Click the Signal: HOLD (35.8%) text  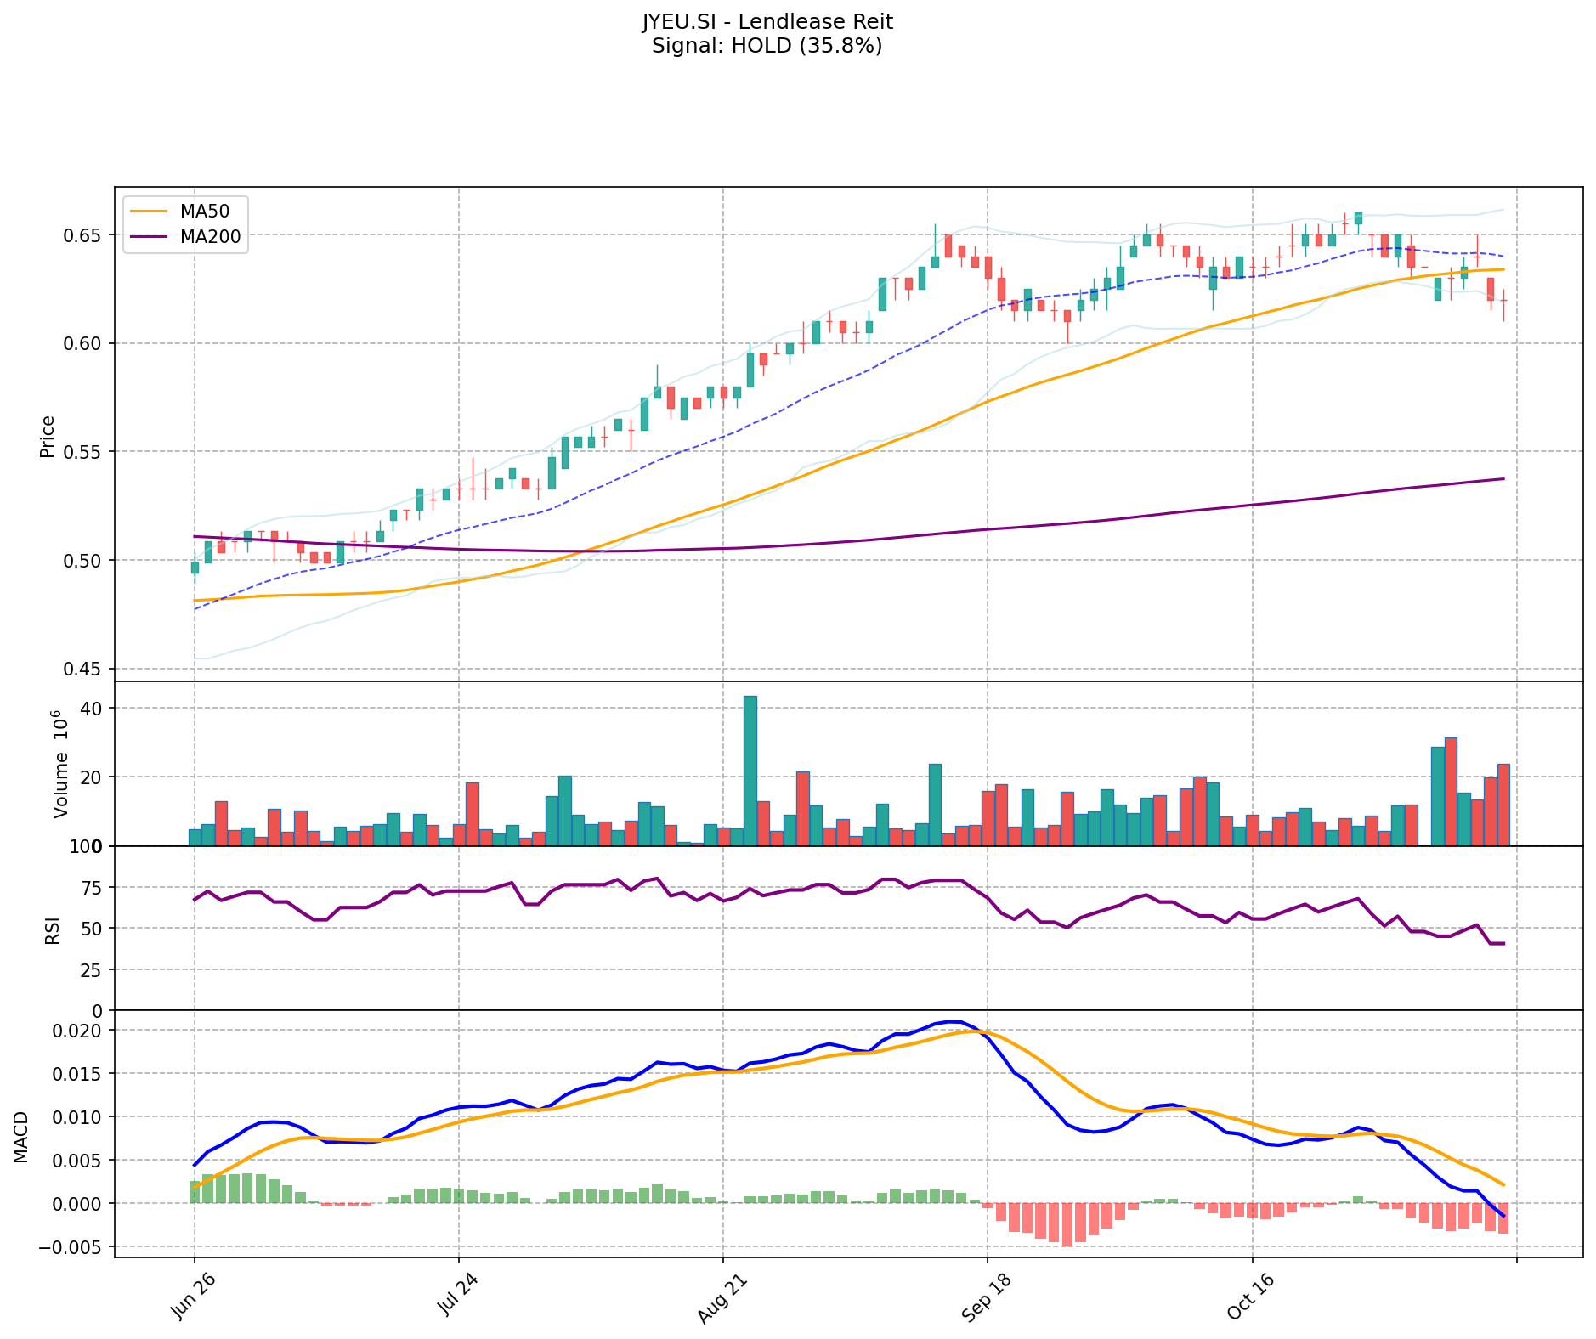(767, 46)
